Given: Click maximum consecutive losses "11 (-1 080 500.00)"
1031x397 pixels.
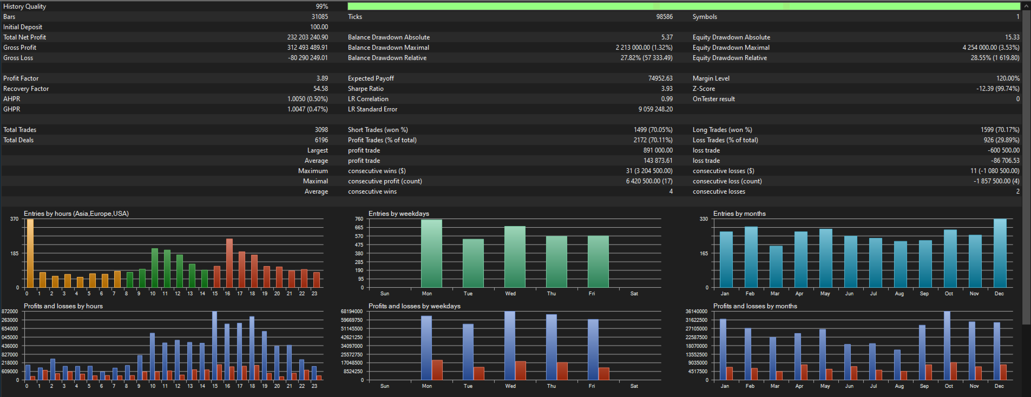Looking at the screenshot, I should pos(995,171).
